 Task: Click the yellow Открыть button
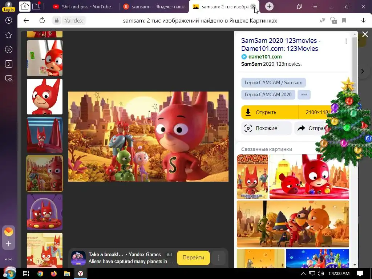point(270,112)
